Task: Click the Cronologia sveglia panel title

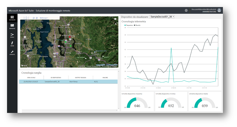Action: tap(31, 73)
